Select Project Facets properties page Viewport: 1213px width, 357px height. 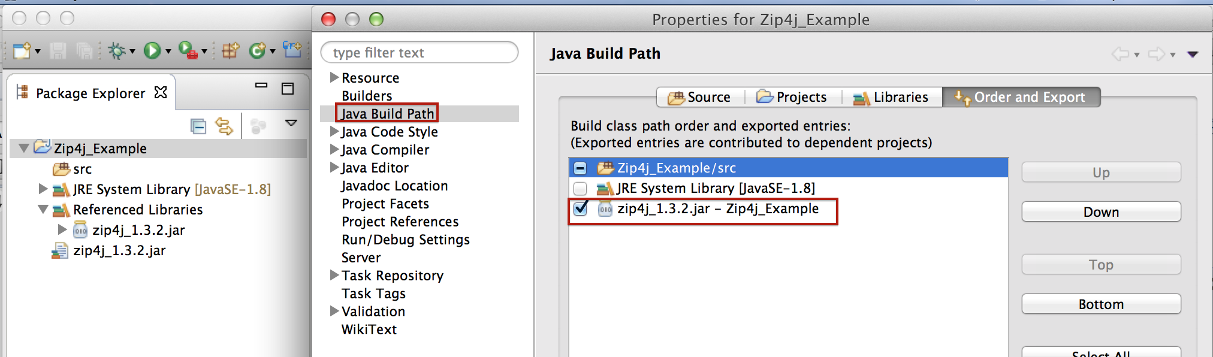click(385, 204)
